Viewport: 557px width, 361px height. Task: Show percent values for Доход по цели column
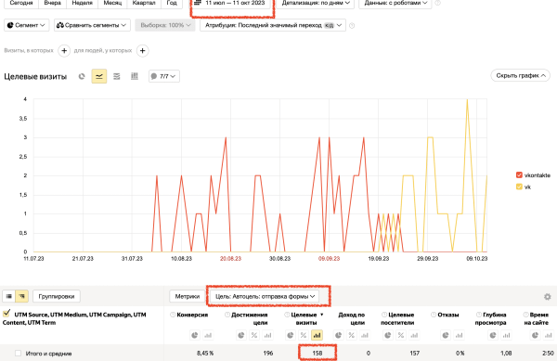[x=351, y=335]
